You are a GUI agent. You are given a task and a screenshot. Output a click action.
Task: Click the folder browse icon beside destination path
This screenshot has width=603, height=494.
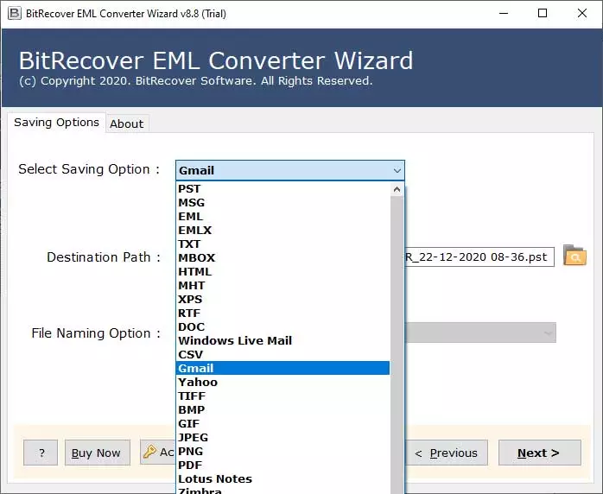[574, 256]
